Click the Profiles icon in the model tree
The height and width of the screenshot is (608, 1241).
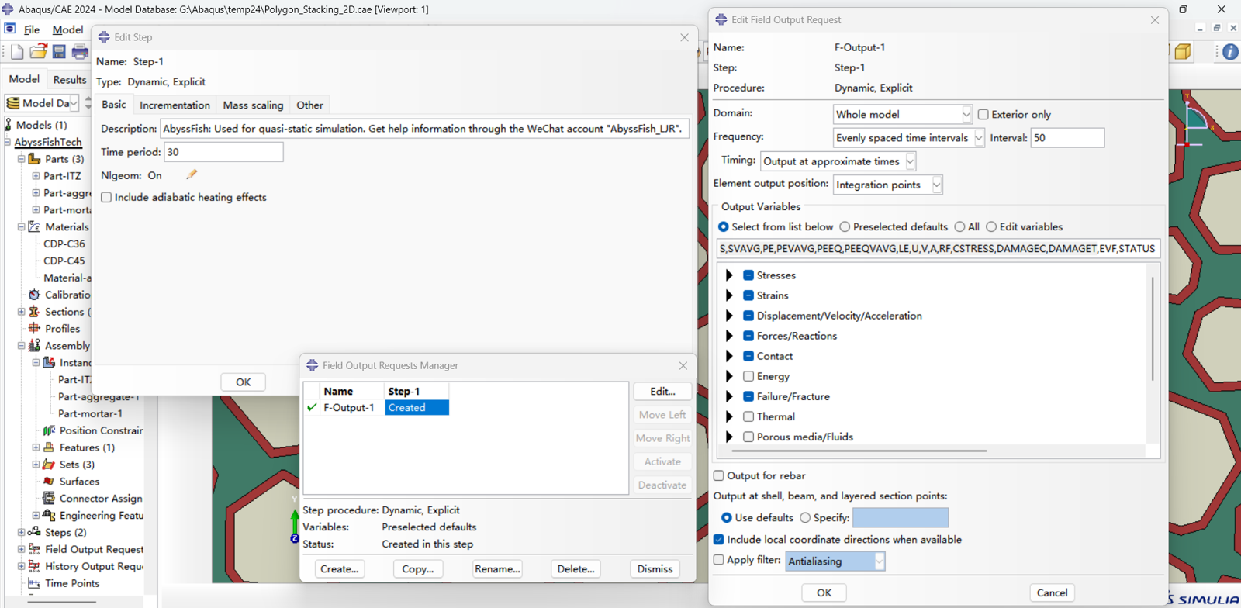[x=34, y=329]
